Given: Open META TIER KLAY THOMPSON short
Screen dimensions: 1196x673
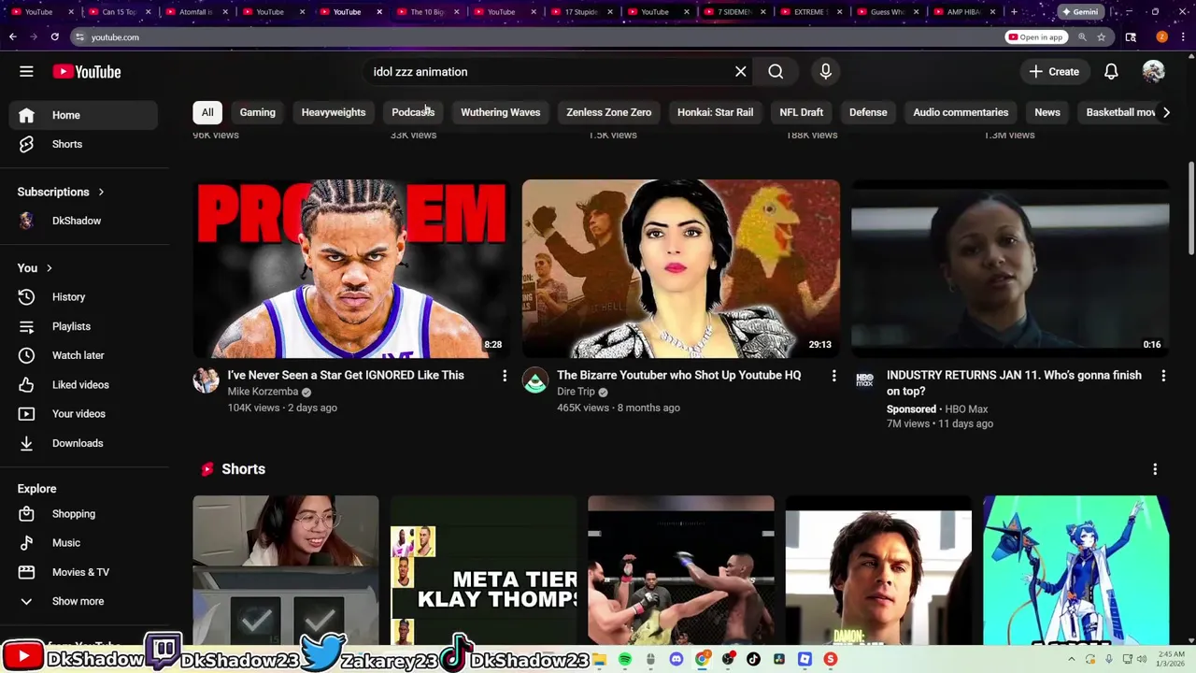Looking at the screenshot, I should (x=483, y=570).
